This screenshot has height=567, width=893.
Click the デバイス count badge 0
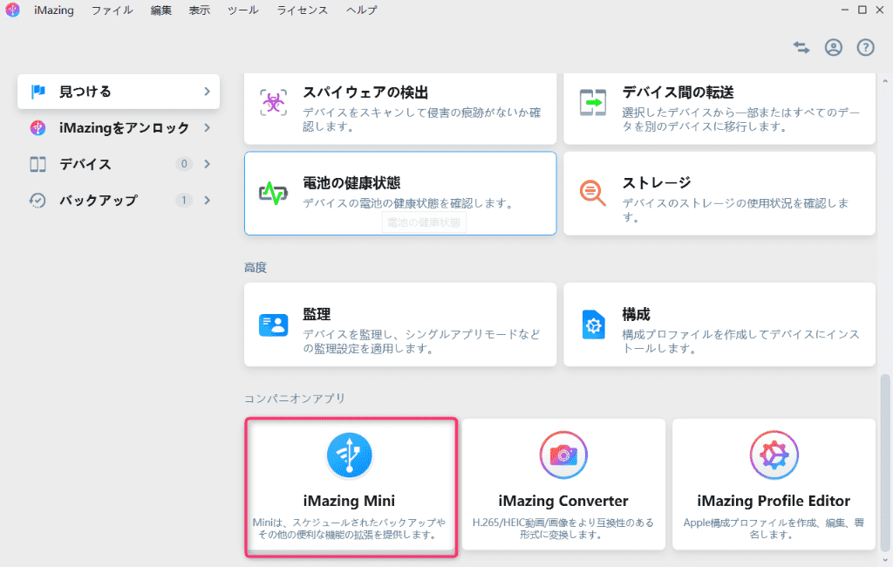(x=184, y=164)
